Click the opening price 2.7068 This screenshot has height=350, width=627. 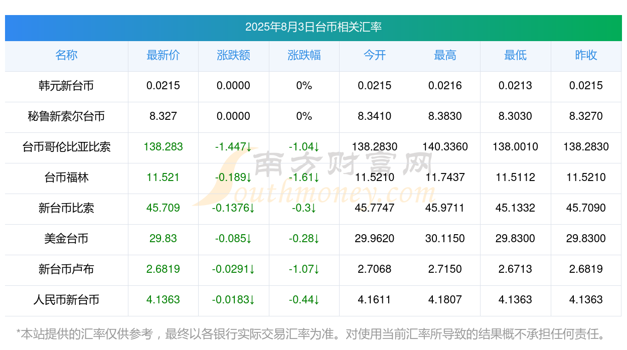tap(375, 269)
